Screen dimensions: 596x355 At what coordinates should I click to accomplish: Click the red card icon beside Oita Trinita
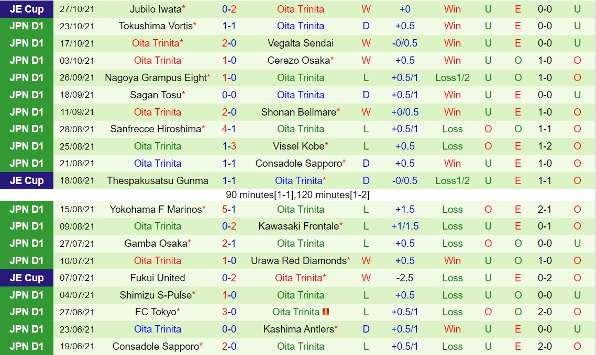point(326,312)
